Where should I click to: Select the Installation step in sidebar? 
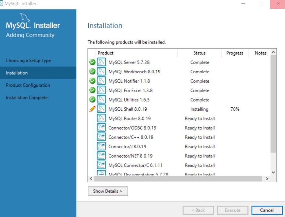coord(38,73)
